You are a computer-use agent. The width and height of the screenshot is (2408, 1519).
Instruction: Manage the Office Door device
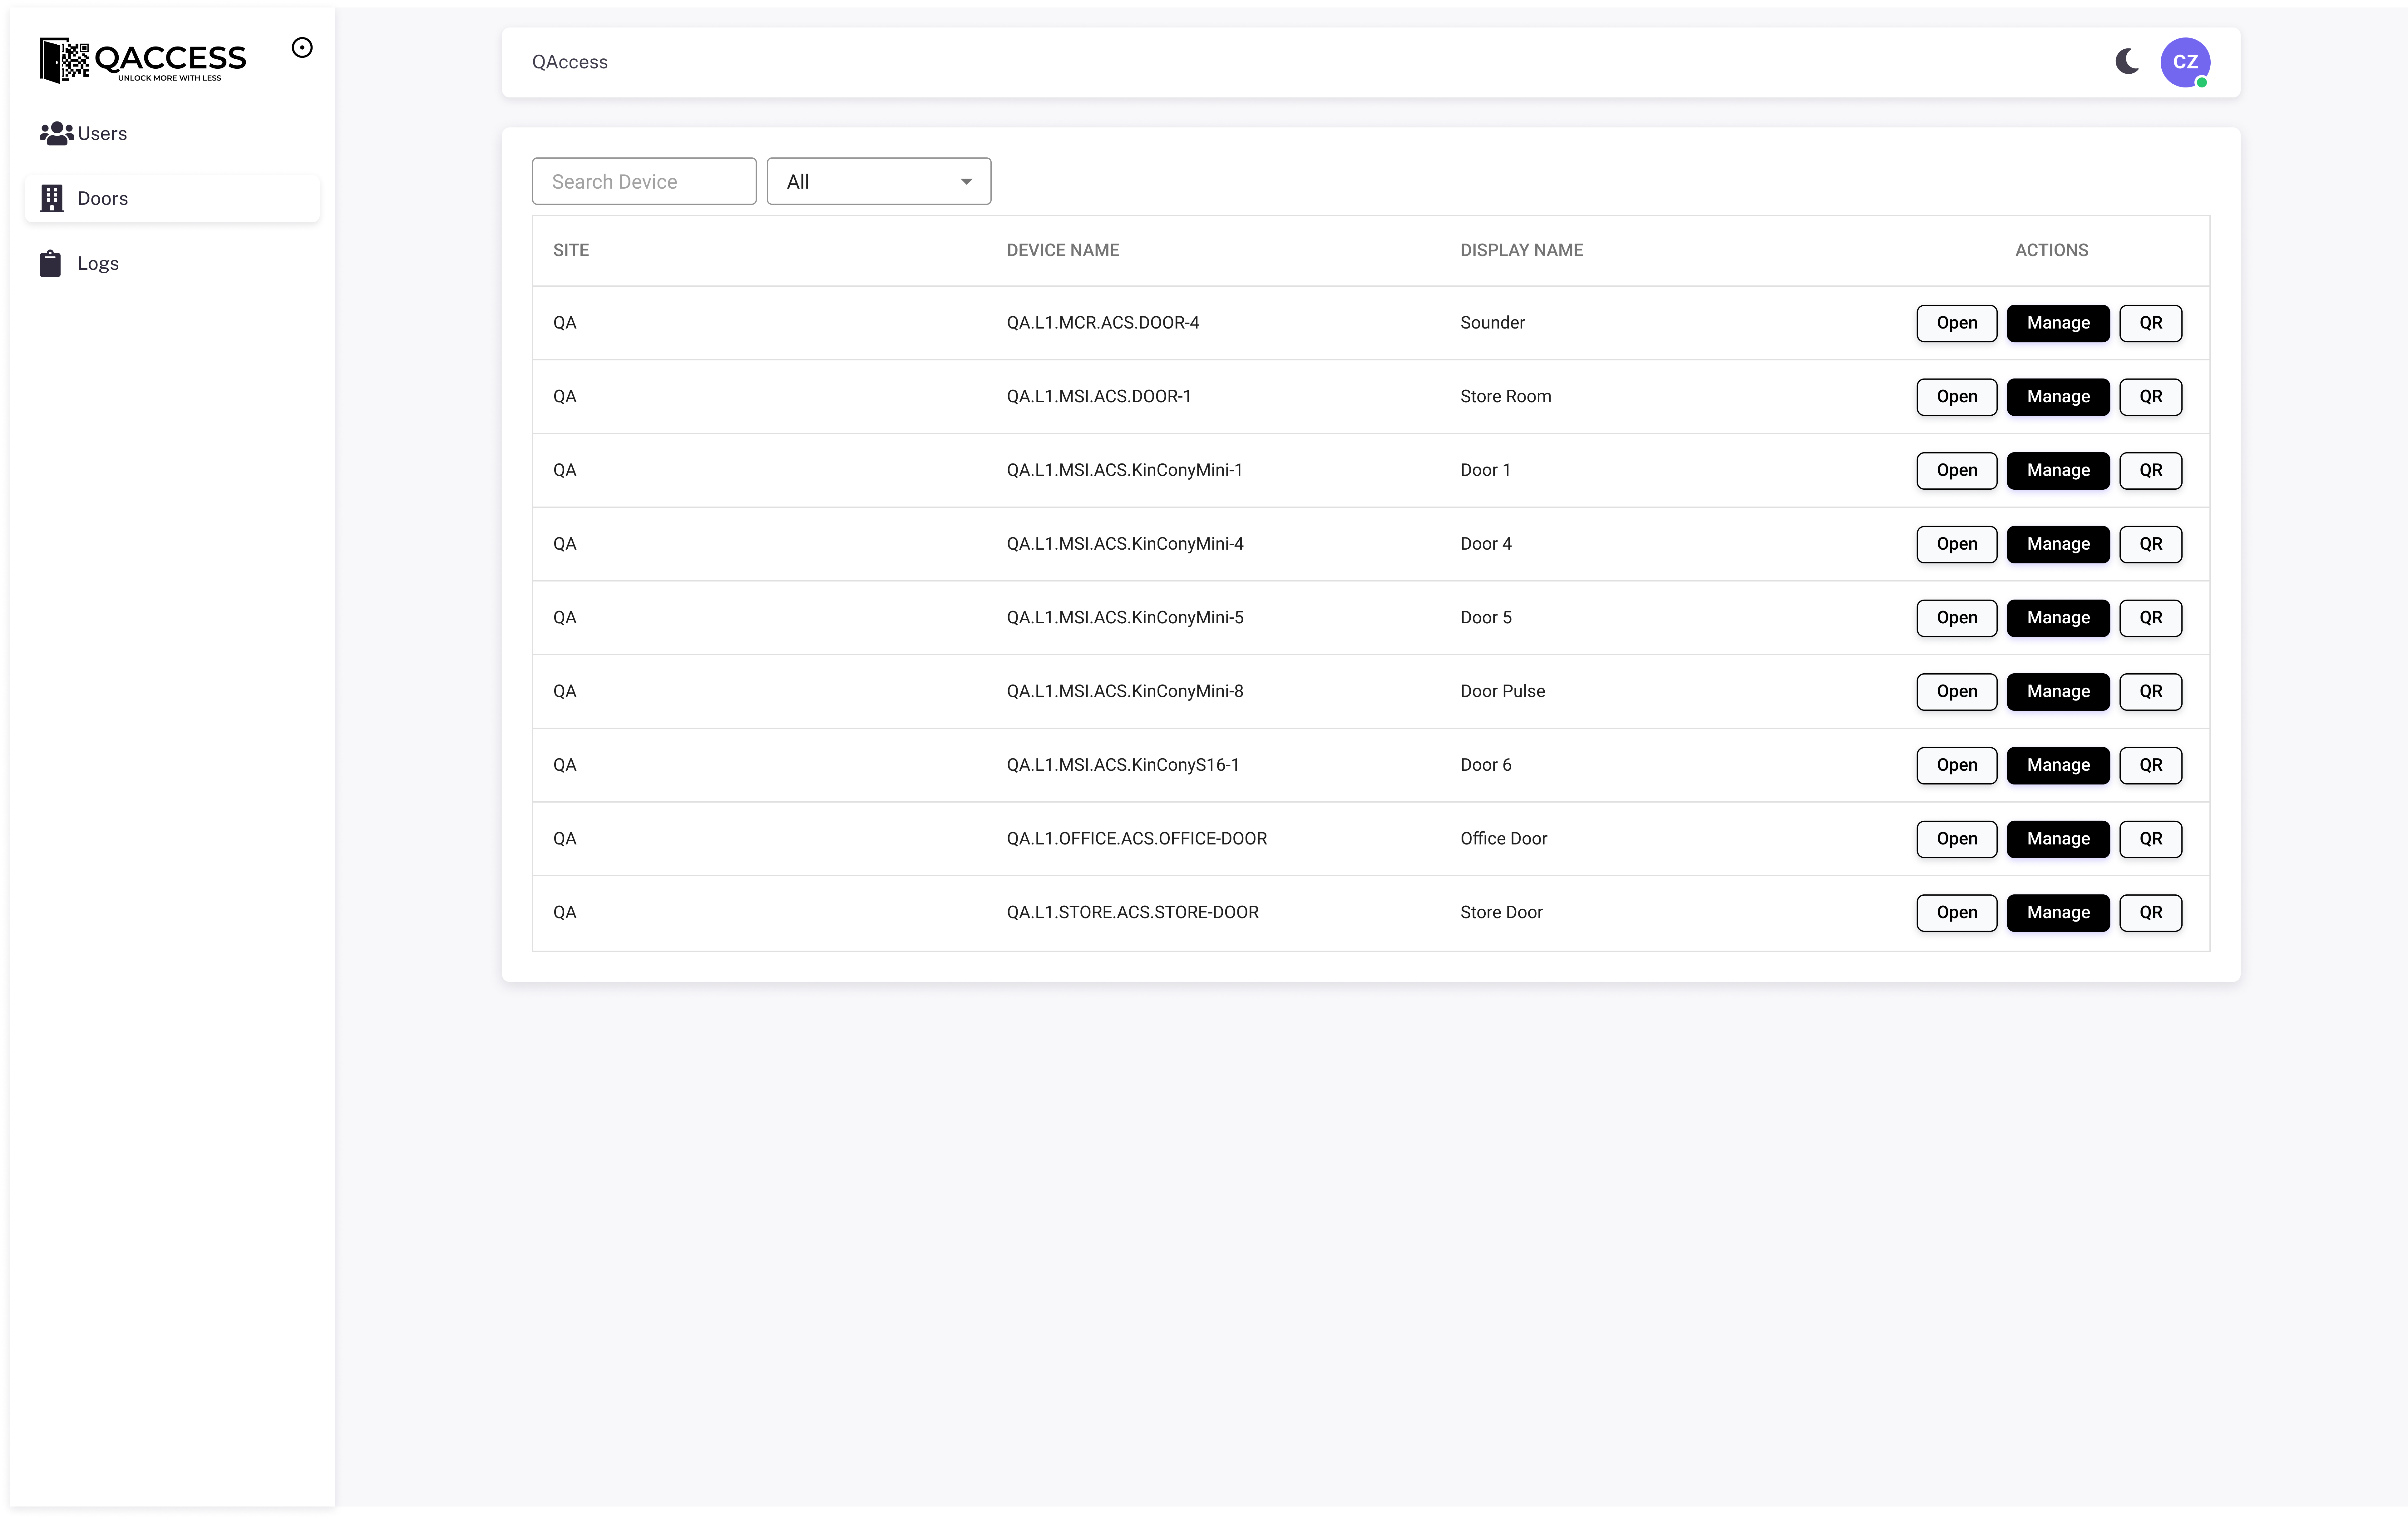(2058, 839)
